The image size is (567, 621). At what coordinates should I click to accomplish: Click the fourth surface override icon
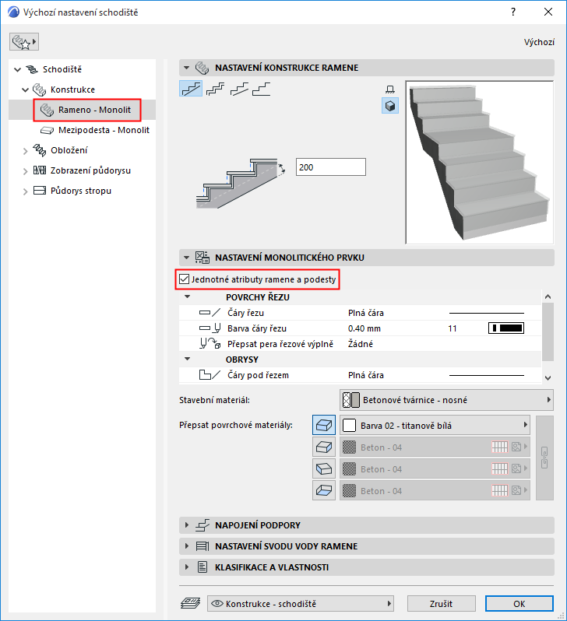(x=324, y=491)
